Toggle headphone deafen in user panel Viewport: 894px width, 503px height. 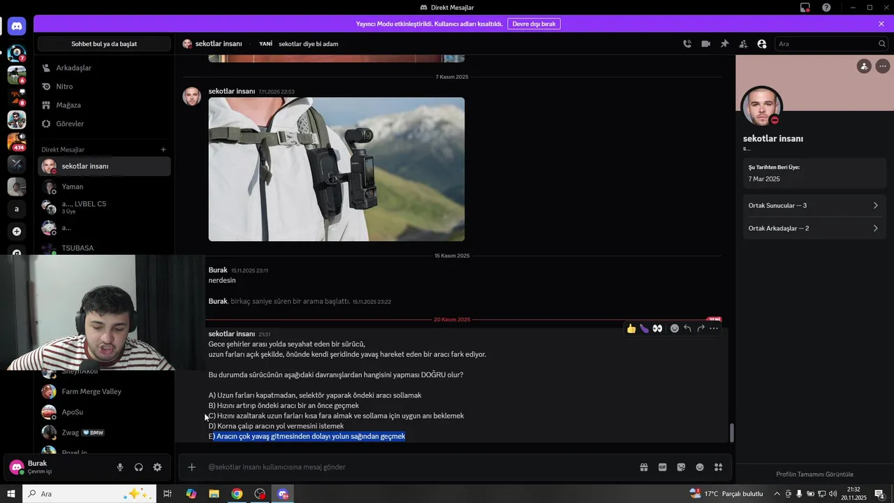pyautogui.click(x=138, y=467)
